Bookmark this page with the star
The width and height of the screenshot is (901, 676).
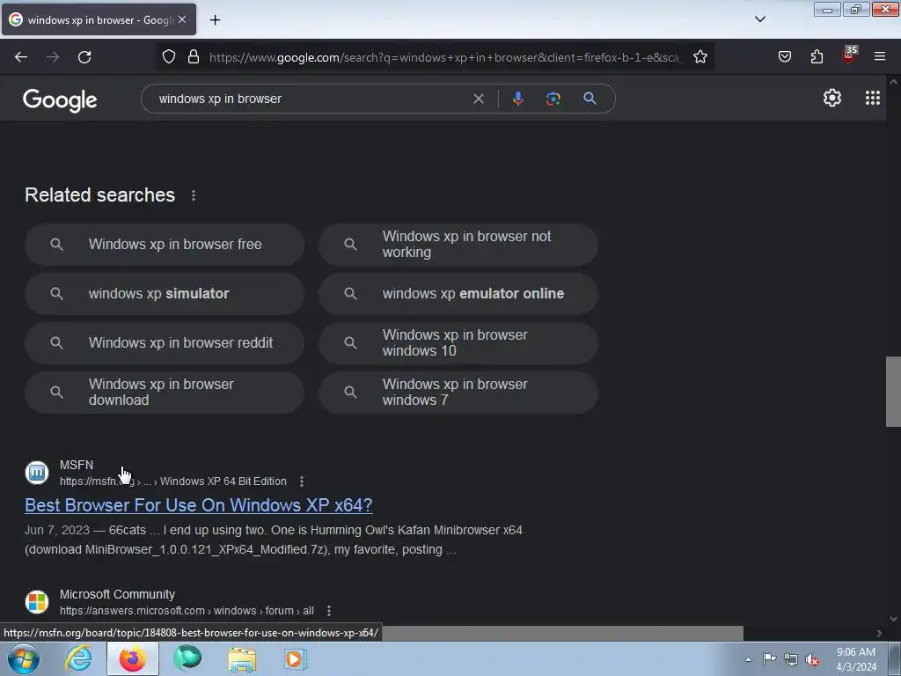tap(700, 57)
